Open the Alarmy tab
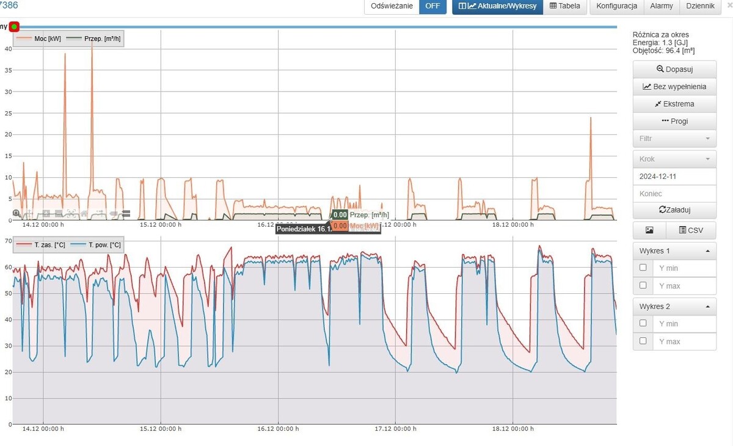 662,6
